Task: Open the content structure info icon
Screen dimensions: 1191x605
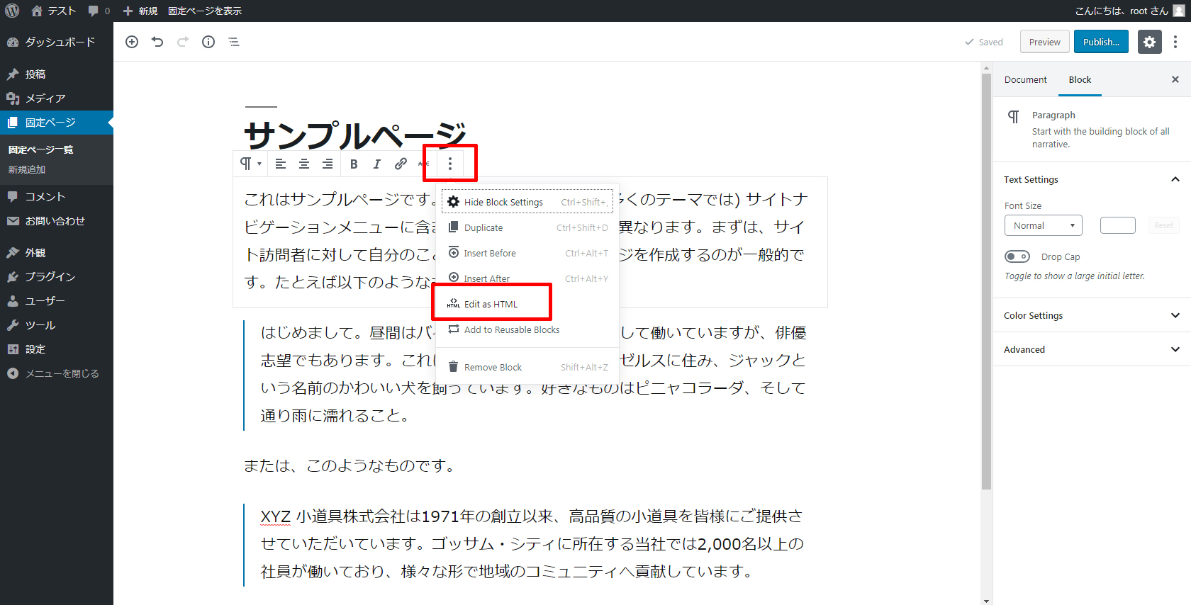Action: tap(208, 42)
